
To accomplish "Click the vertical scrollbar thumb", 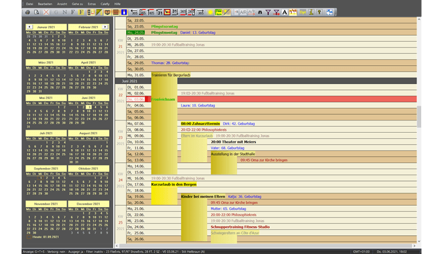I will point(419,117).
